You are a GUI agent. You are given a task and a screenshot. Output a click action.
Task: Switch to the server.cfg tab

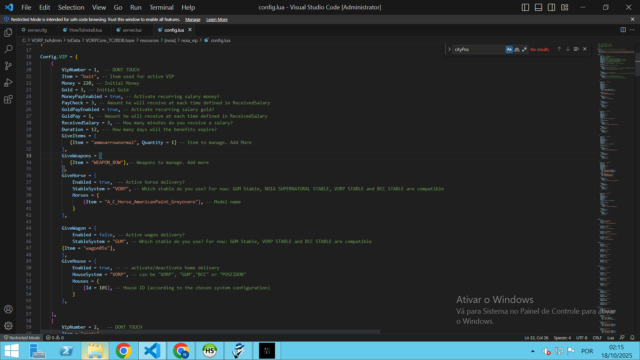click(x=37, y=30)
